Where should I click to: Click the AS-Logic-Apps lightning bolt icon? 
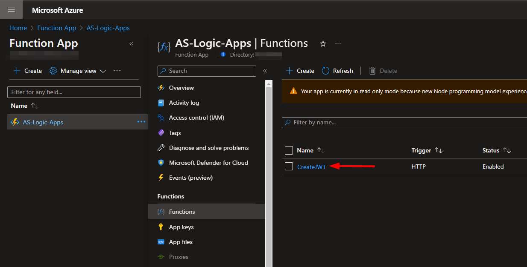click(x=15, y=122)
